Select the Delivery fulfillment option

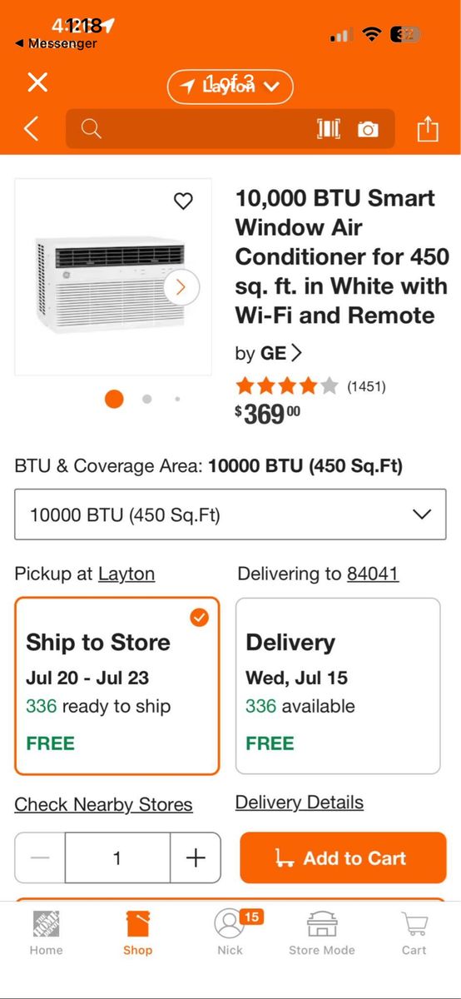[x=338, y=686]
